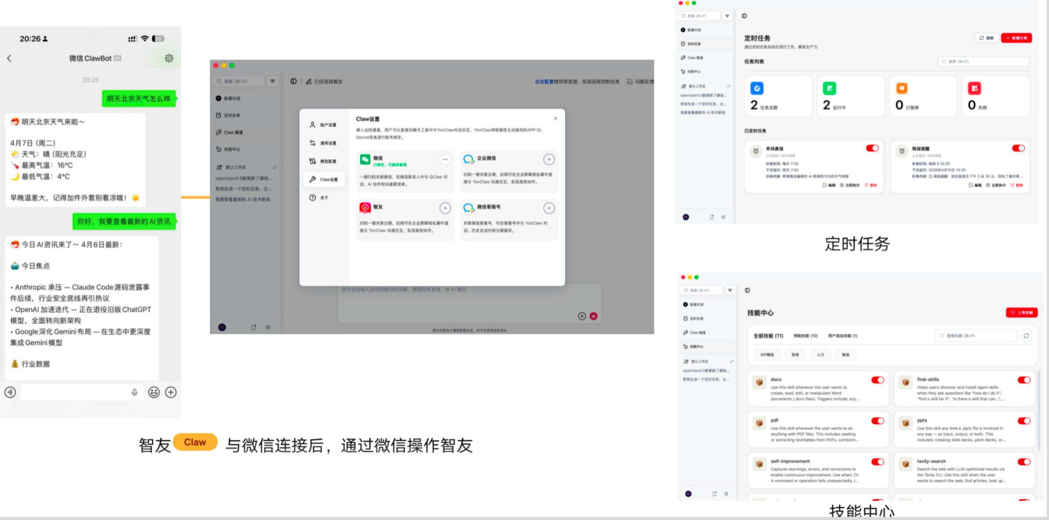Screen dimensions: 1049x520
Task: Click the red 失败 stat icon
Action: coord(974,88)
